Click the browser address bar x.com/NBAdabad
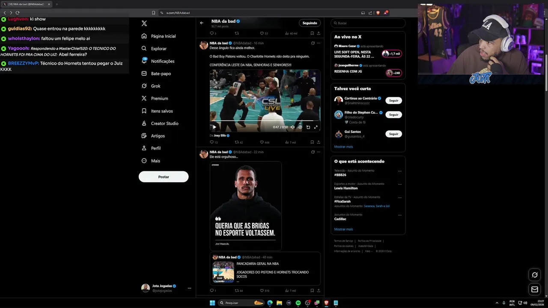The image size is (548, 308). [178, 13]
